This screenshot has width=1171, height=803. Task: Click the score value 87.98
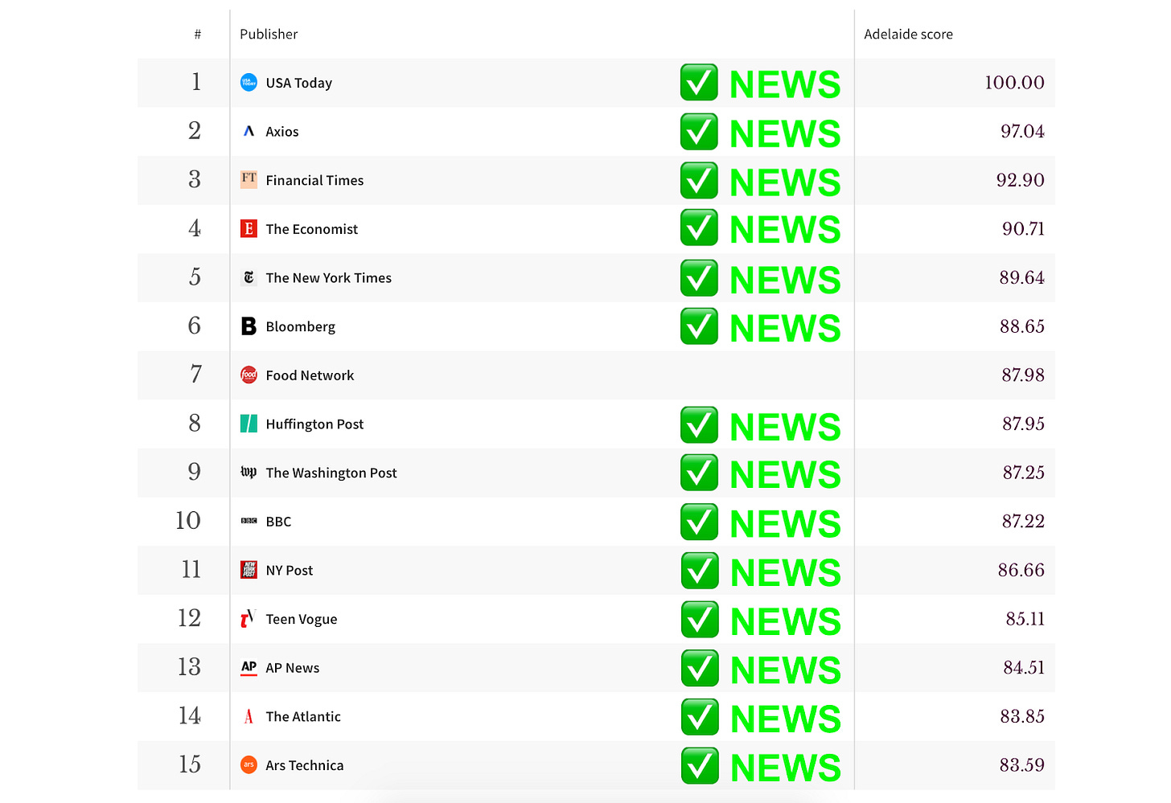[1023, 375]
